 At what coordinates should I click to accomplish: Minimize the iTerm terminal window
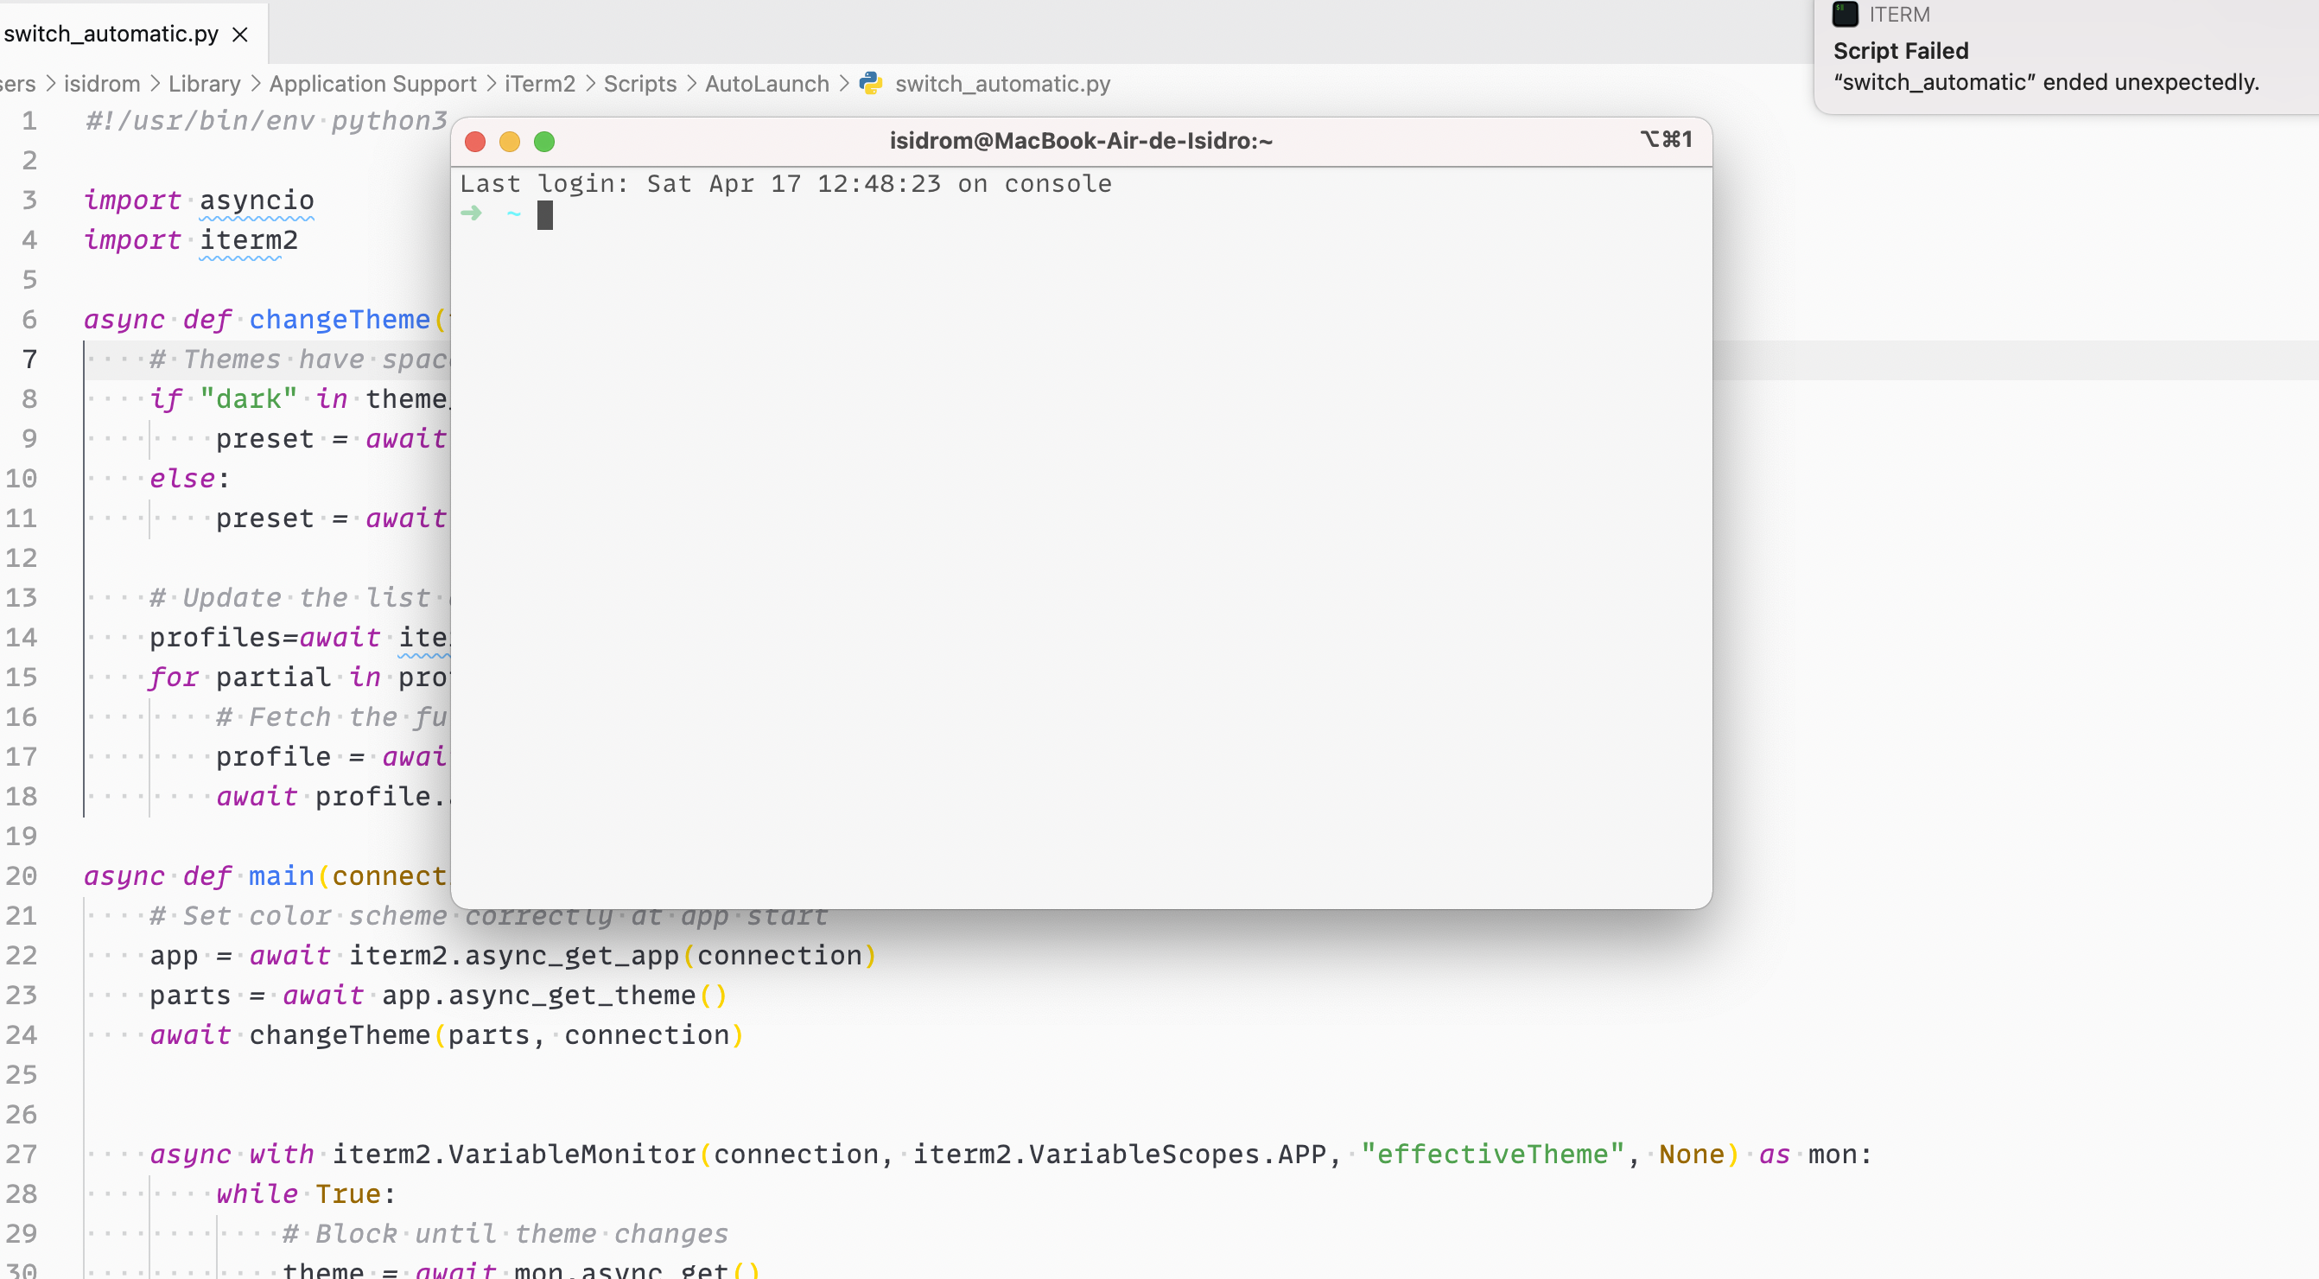(x=510, y=142)
